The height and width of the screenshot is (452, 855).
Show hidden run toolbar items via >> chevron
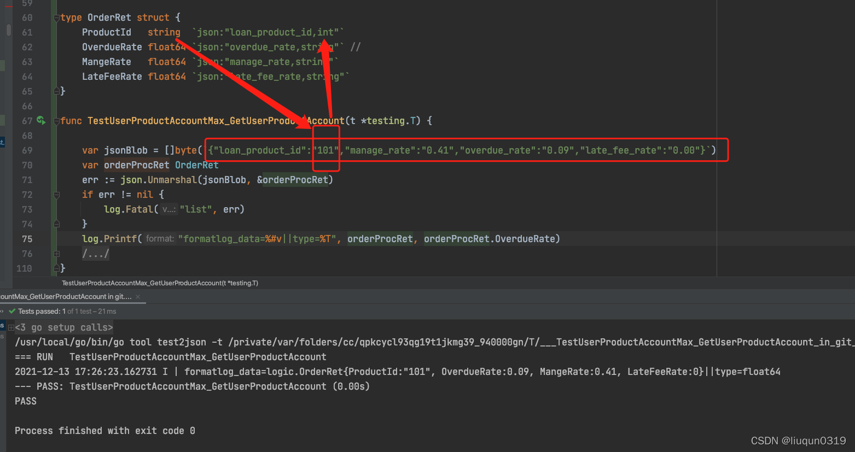click(2, 311)
